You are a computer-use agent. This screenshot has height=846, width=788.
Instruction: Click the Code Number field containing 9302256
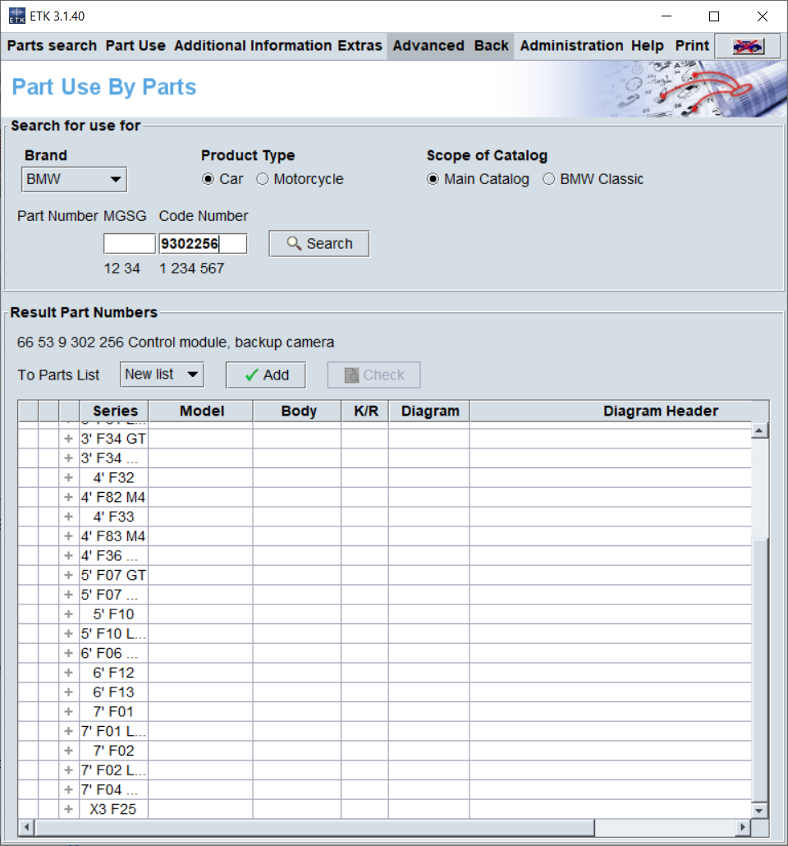pyautogui.click(x=203, y=244)
